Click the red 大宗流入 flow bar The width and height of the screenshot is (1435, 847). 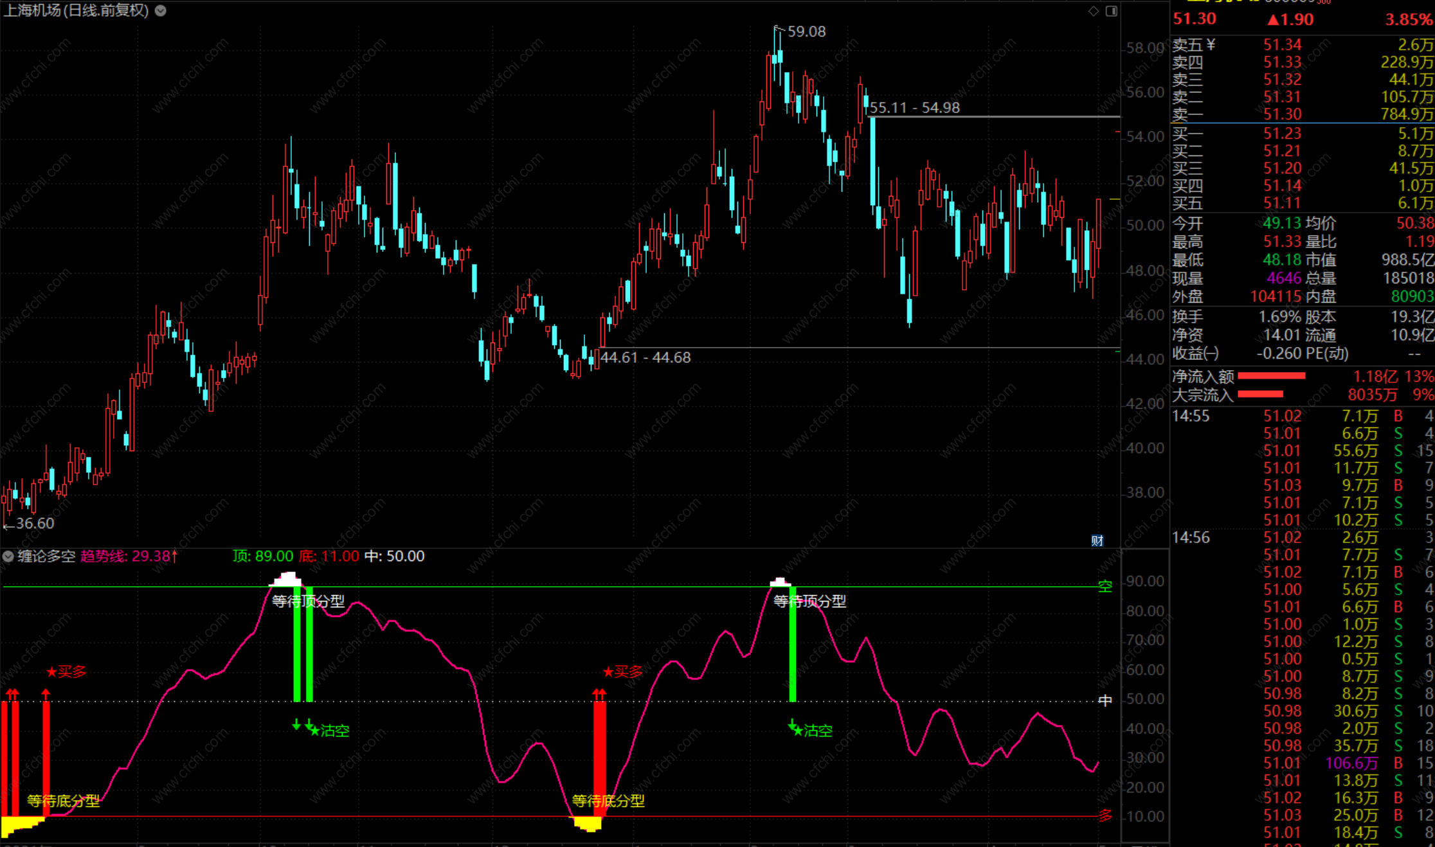[1260, 394]
